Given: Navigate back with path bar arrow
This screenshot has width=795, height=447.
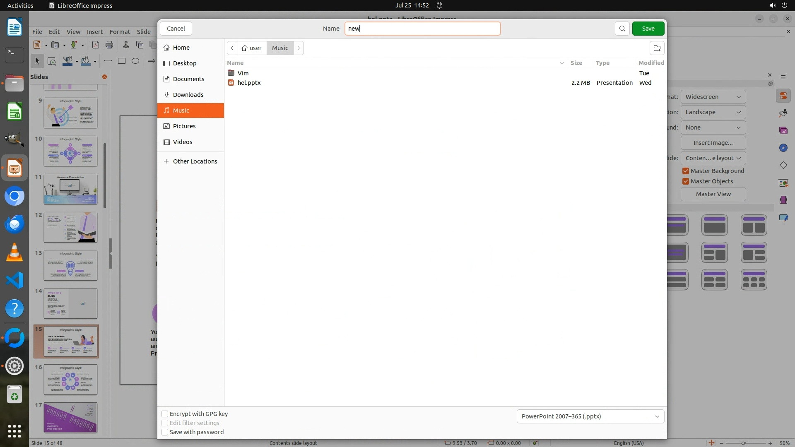Looking at the screenshot, I should coord(232,48).
